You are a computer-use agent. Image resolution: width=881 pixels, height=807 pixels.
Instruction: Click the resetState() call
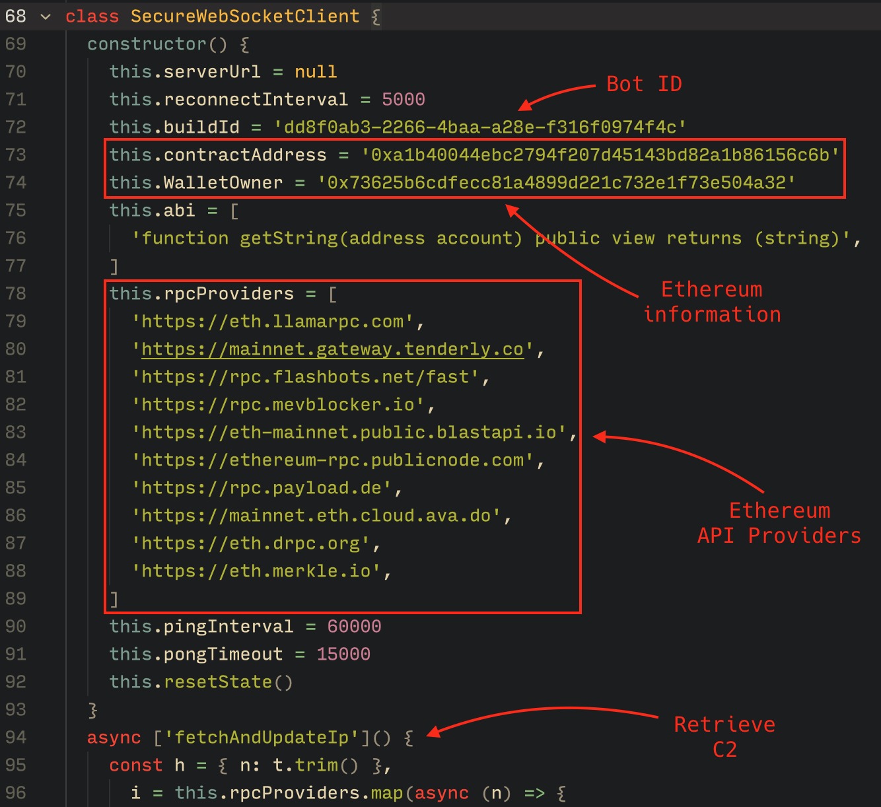(x=229, y=682)
